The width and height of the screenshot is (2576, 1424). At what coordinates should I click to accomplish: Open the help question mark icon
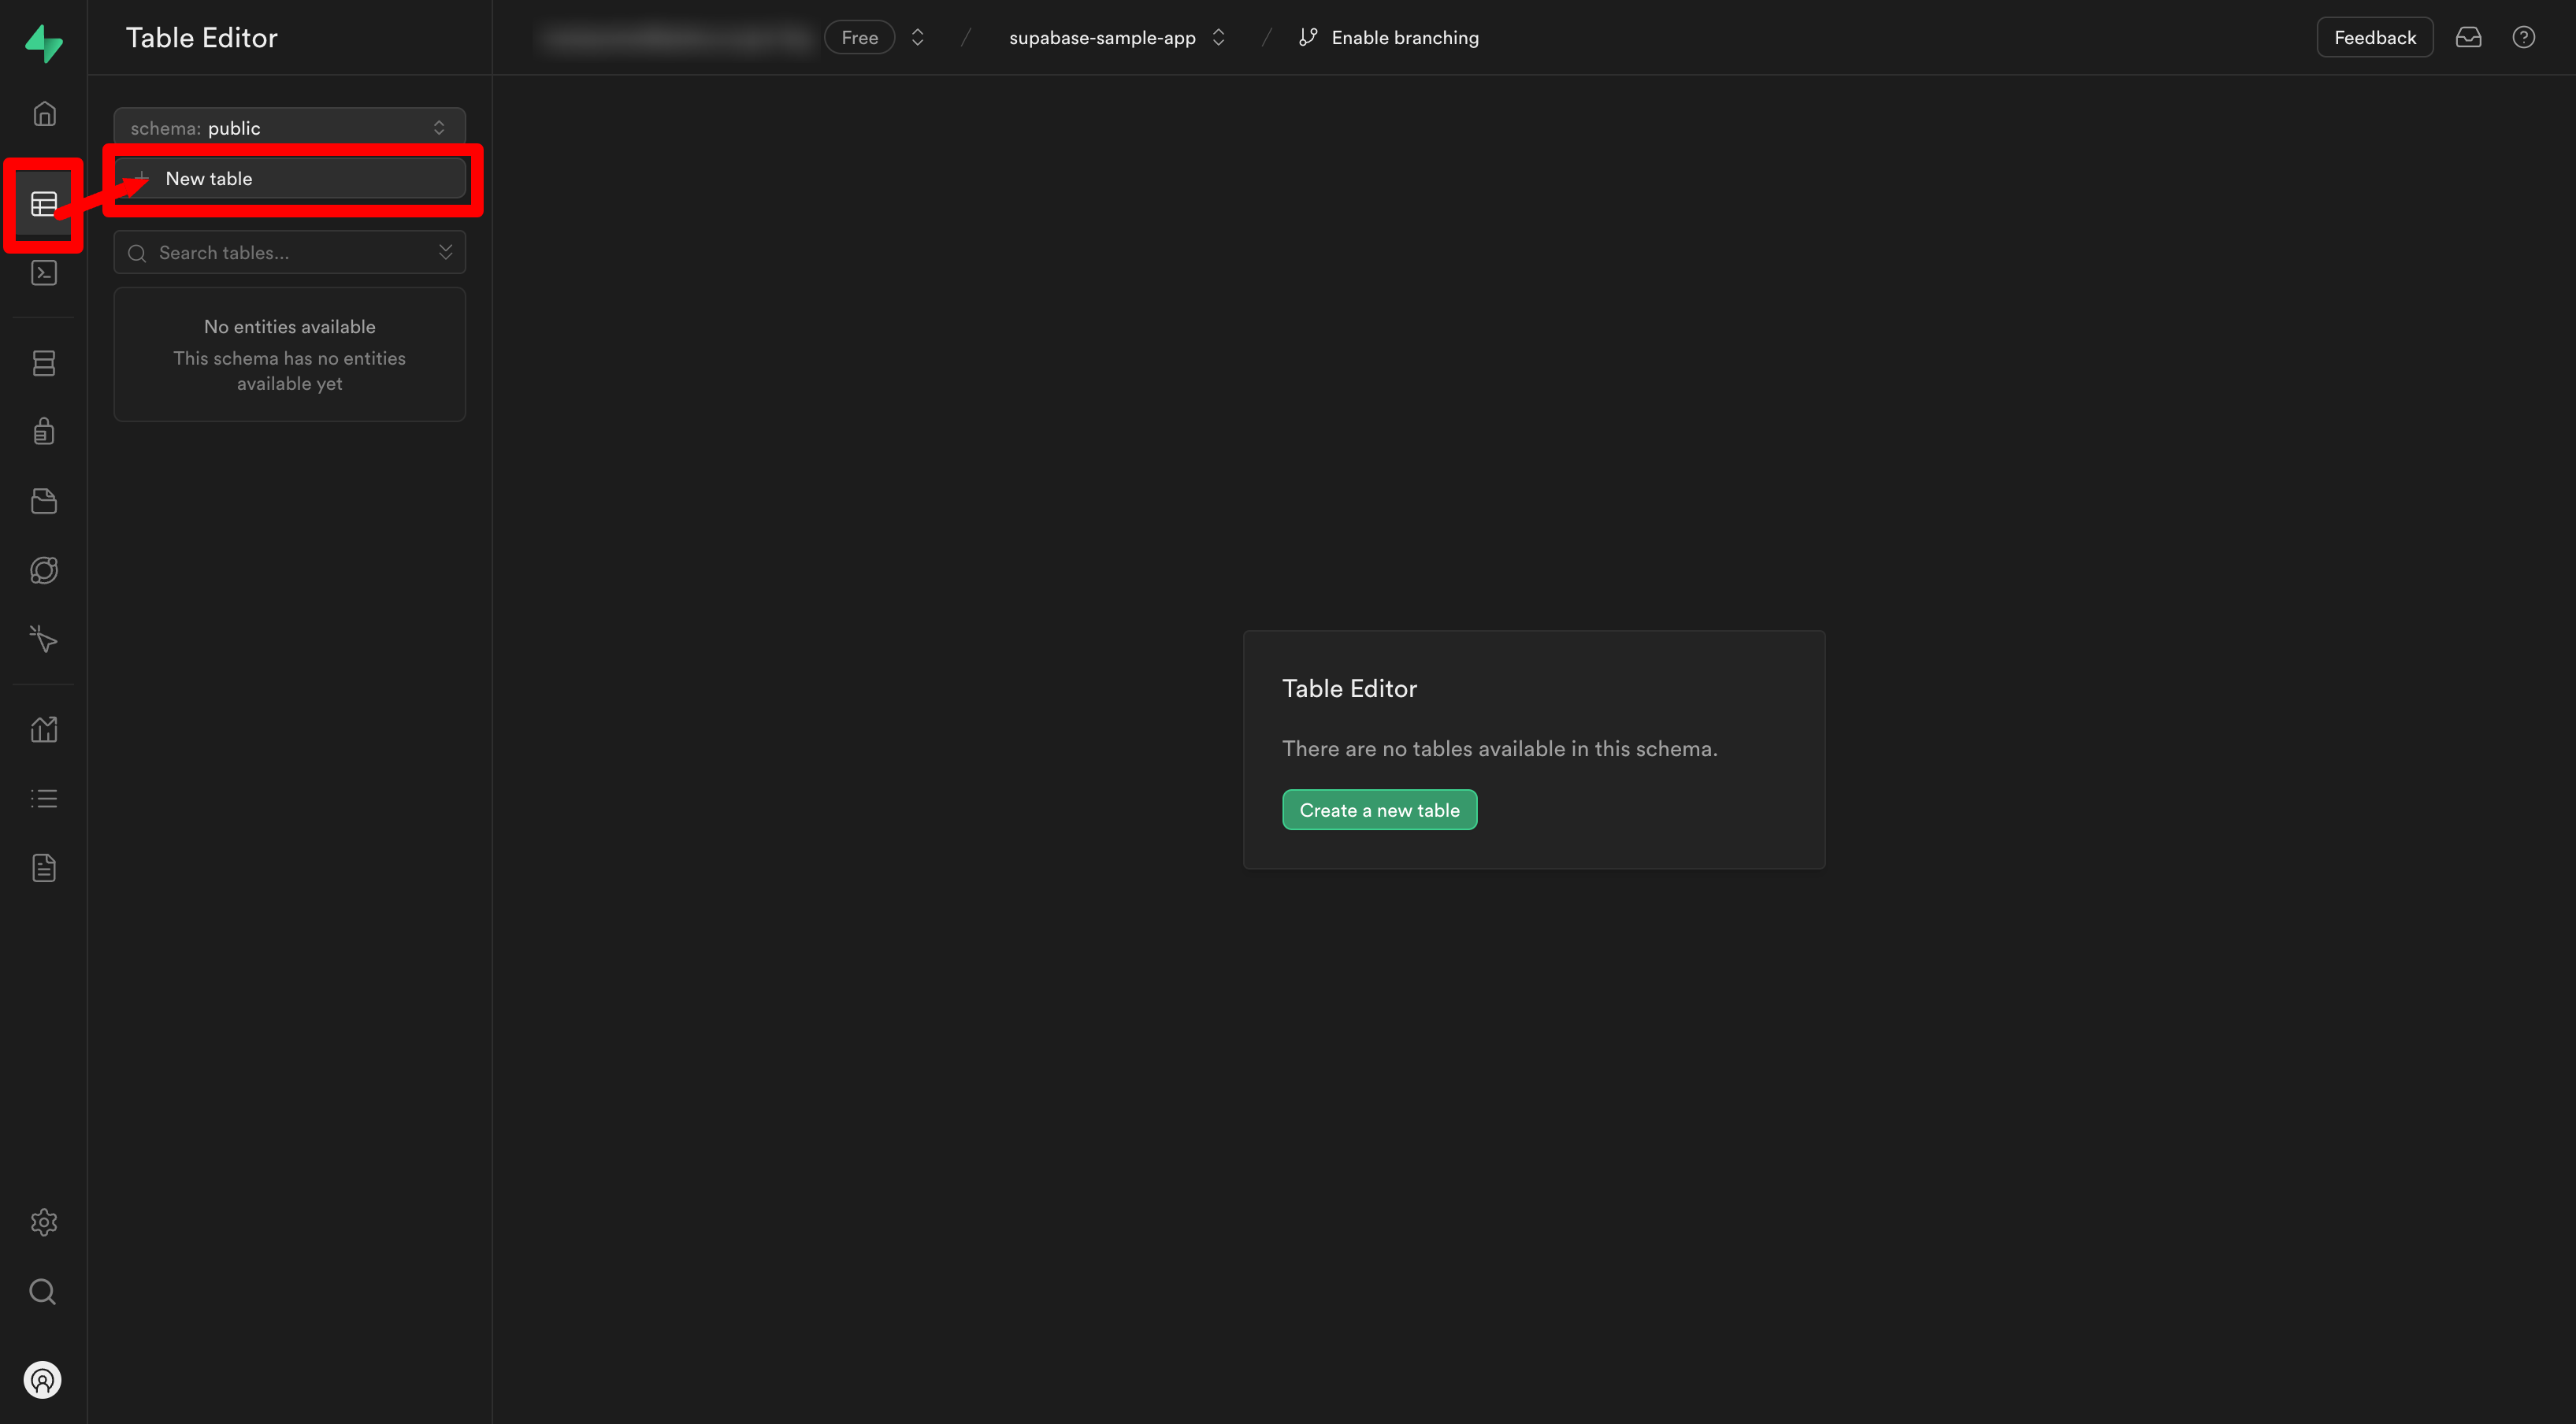tap(2523, 38)
